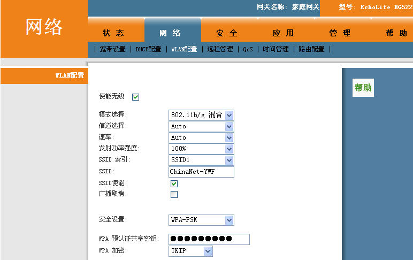Go to the 管理 tab

point(340,33)
